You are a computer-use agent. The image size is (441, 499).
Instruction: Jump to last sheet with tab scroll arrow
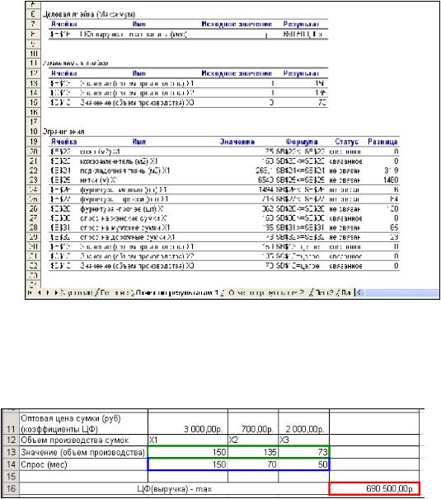pos(56,292)
